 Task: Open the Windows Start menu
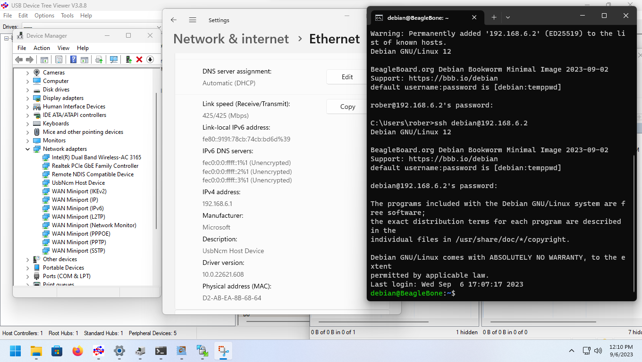[16, 351]
